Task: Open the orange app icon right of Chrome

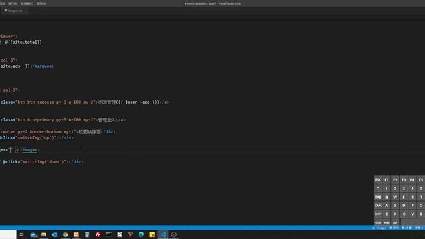Action: (x=76, y=234)
